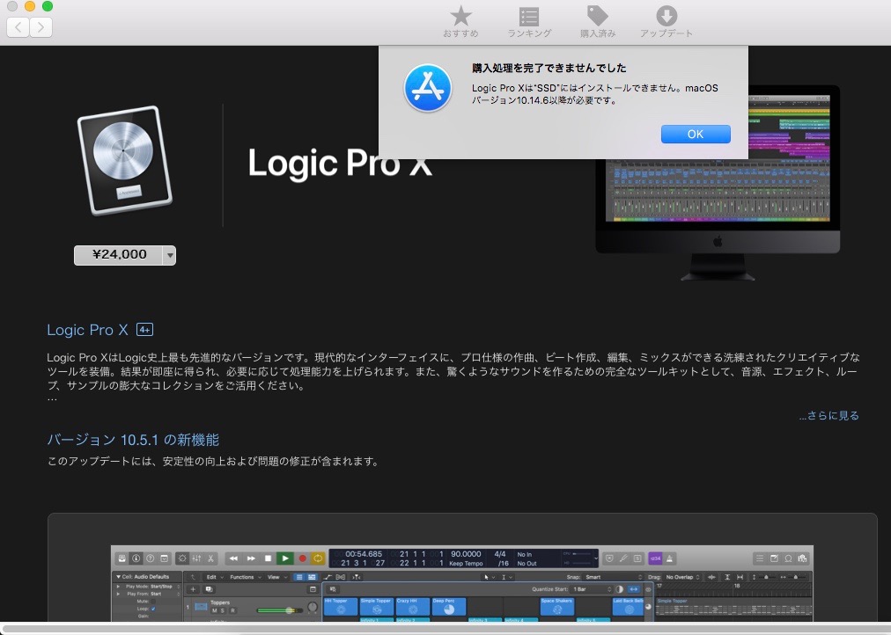Click the Stop button in the transport bar
891x635 pixels.
click(267, 557)
